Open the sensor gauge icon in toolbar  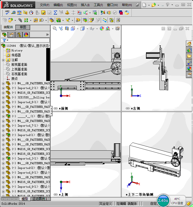31,13
